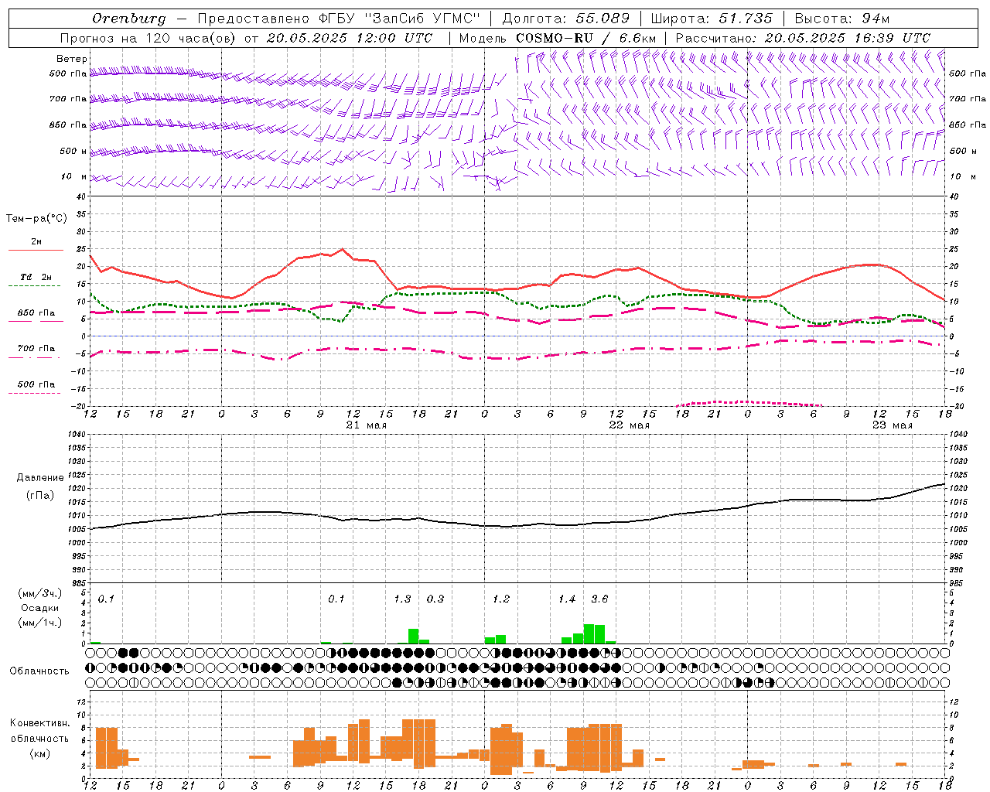
Task: Select the "0.3" precipitation total value
Action: click(435, 599)
